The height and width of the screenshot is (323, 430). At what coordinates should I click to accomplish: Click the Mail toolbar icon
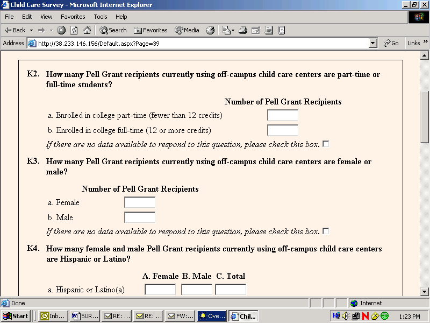click(x=226, y=30)
